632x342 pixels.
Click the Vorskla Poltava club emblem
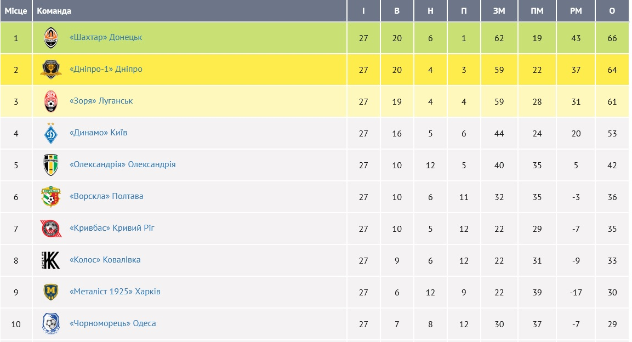click(51, 197)
